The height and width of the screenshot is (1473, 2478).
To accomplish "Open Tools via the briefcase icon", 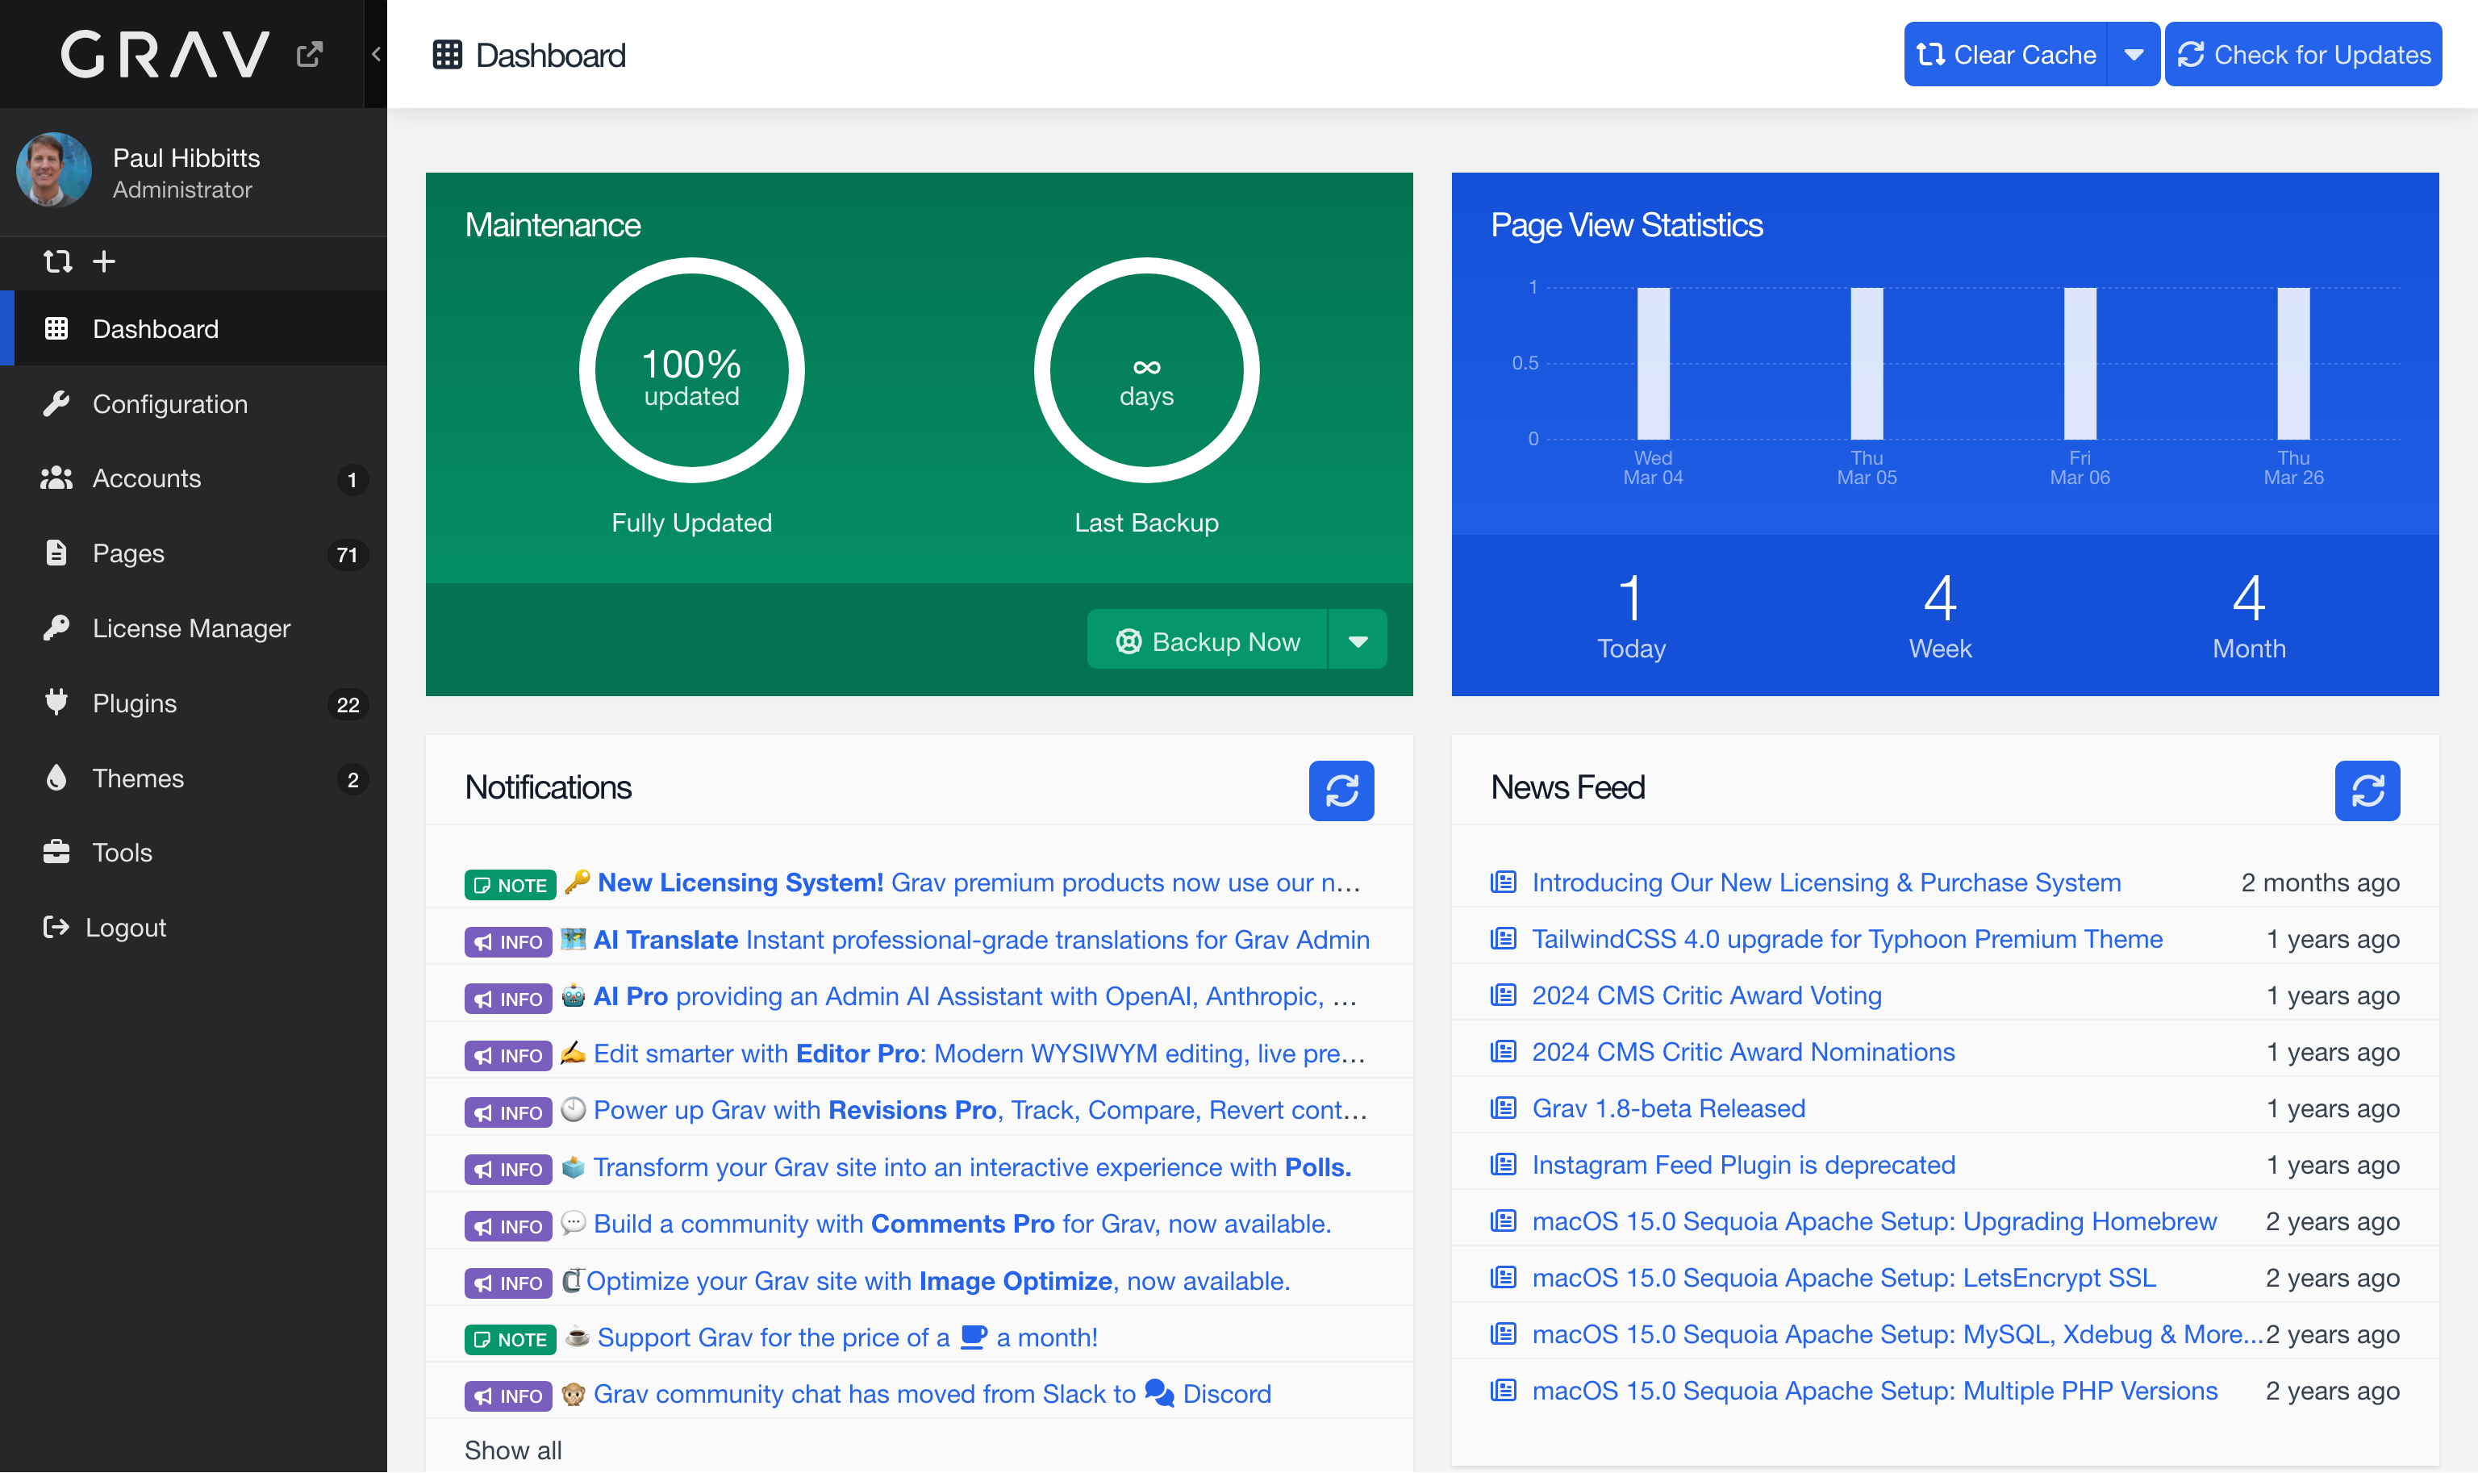I will point(56,852).
